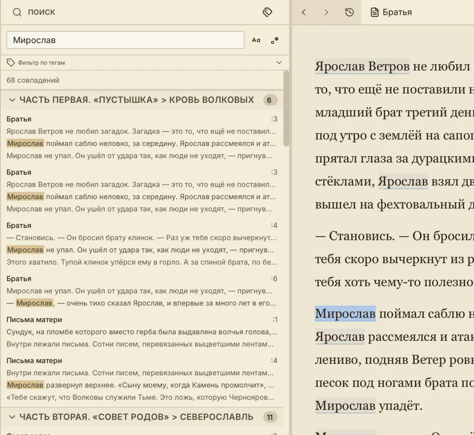Image resolution: width=474 pixels, height=435 pixels.
Task: Click the Мирослав search input field
Action: (125, 40)
